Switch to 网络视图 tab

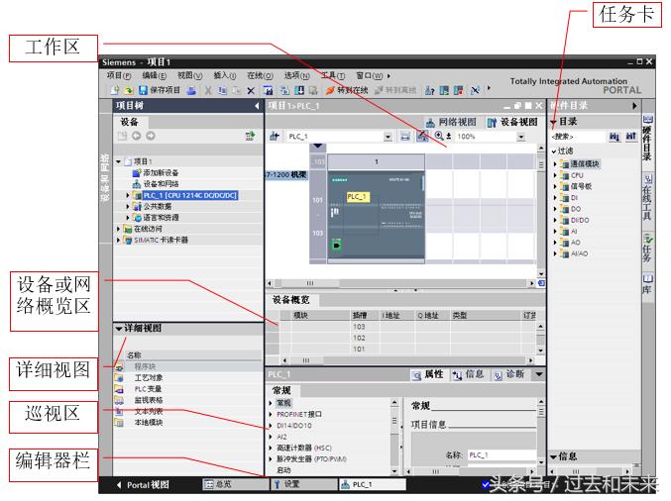coord(452,122)
